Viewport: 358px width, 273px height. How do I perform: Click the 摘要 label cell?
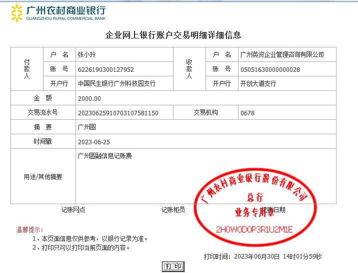(43, 127)
